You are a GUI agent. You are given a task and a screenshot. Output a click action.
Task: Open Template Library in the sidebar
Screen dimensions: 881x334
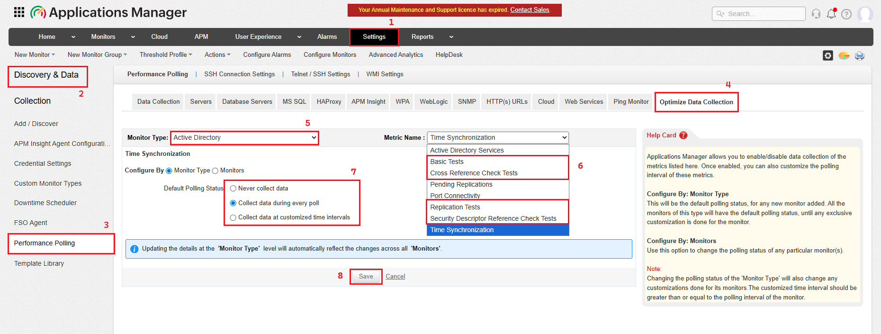39,264
